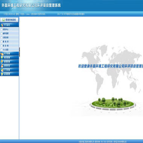Click the 管理控制面板 button

9,20
